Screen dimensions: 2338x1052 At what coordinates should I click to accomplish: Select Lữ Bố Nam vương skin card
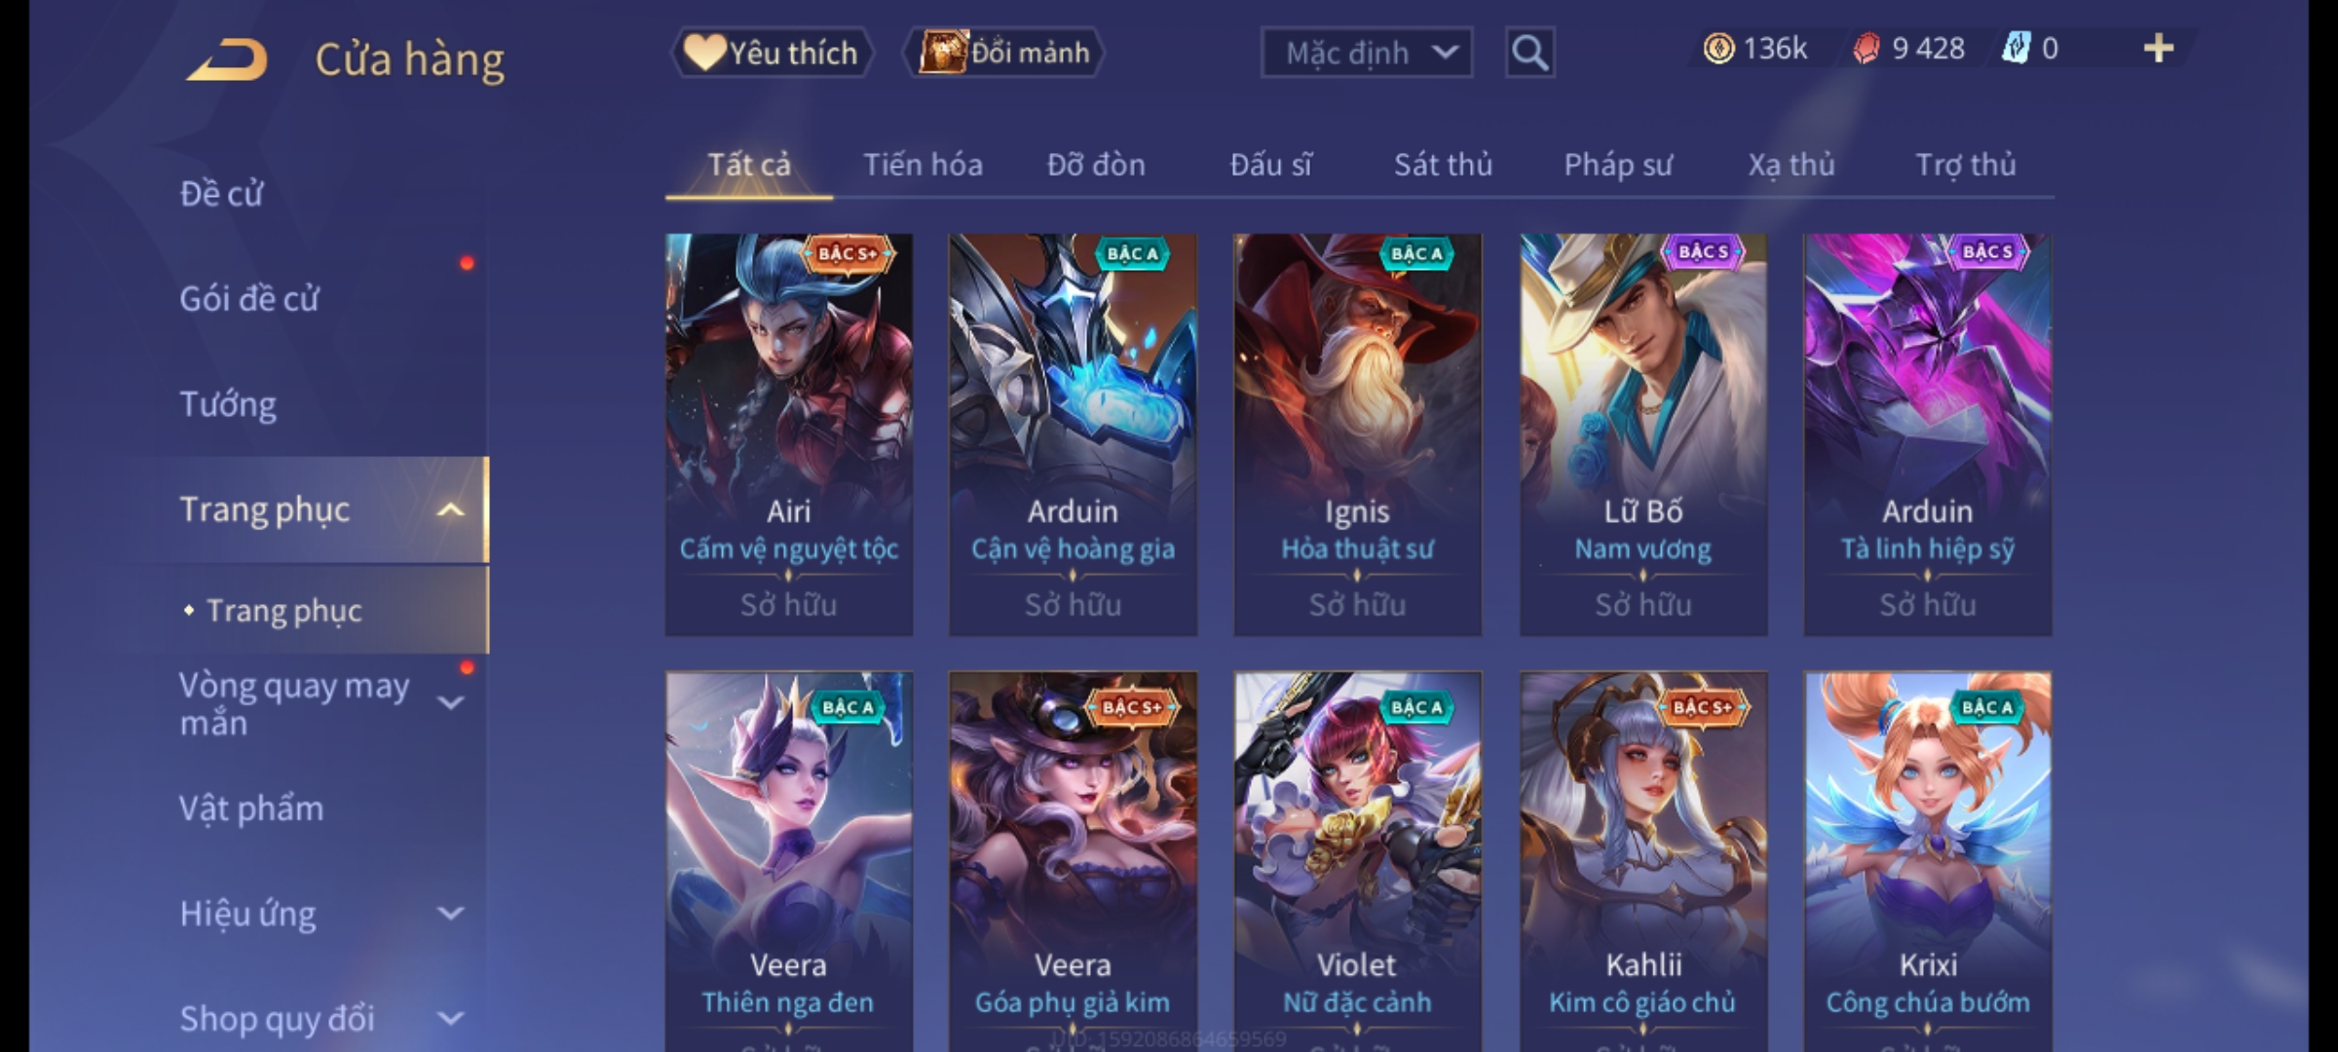point(1643,434)
